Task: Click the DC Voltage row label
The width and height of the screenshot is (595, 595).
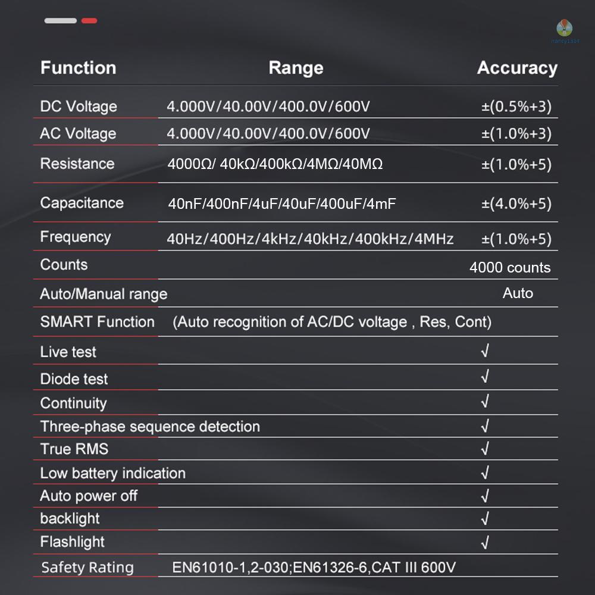Action: pos(79,107)
